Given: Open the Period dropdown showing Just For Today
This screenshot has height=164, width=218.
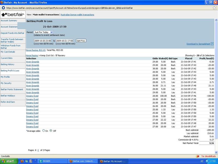Looking at the screenshot, I should tap(44, 32).
